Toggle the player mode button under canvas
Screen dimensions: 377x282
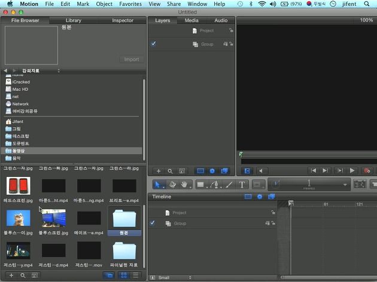click(247, 171)
